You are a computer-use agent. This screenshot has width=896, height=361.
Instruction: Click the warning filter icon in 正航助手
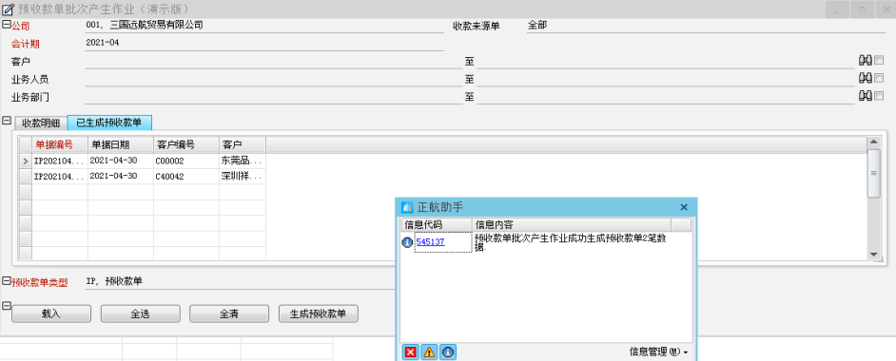[x=429, y=352]
